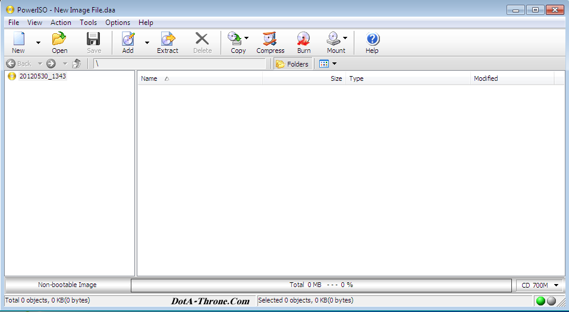Open the CD 700M media size dropdown
569x312 pixels.
pos(540,285)
